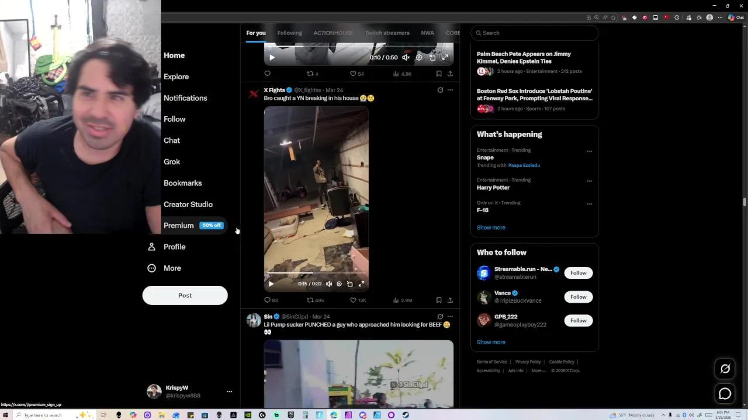The width and height of the screenshot is (748, 420).
Task: Open picture-in-picture on X Fights video
Action: [x=349, y=284]
